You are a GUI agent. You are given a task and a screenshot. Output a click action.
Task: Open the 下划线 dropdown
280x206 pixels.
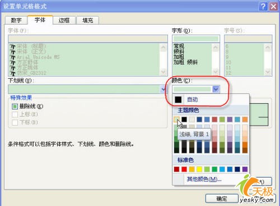click(163, 89)
